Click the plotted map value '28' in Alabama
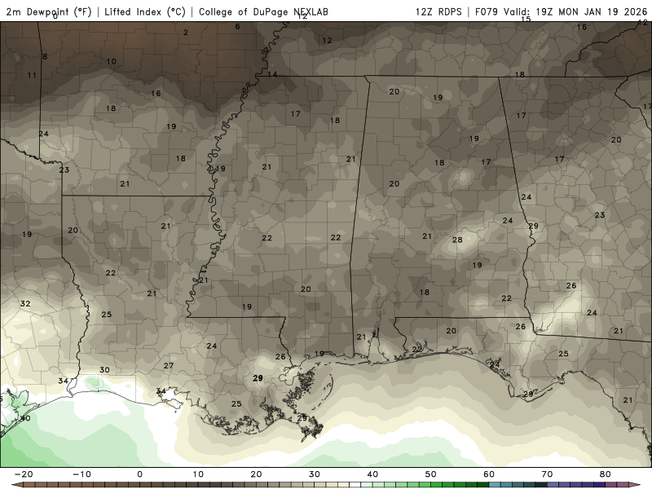 pos(457,240)
